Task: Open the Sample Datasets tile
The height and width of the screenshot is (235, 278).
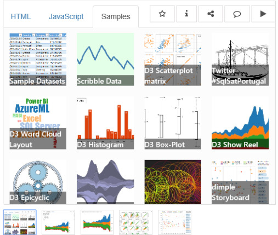Action: tap(38, 59)
